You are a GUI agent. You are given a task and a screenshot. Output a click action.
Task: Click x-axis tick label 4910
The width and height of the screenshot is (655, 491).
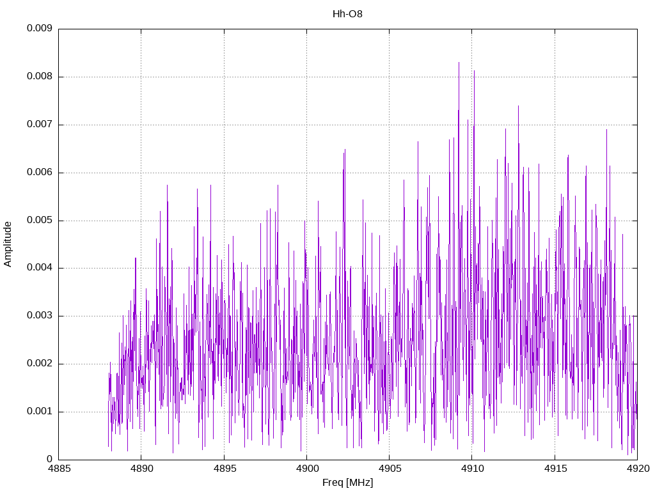click(473, 469)
